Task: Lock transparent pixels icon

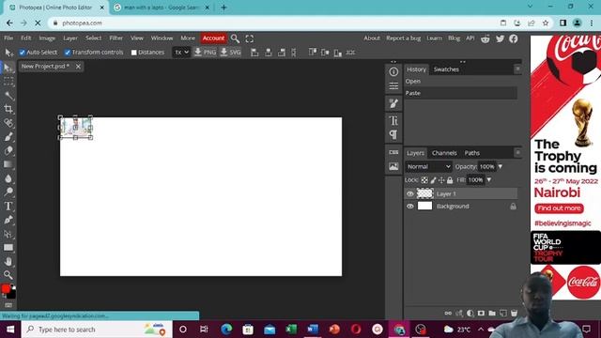Action: point(424,179)
